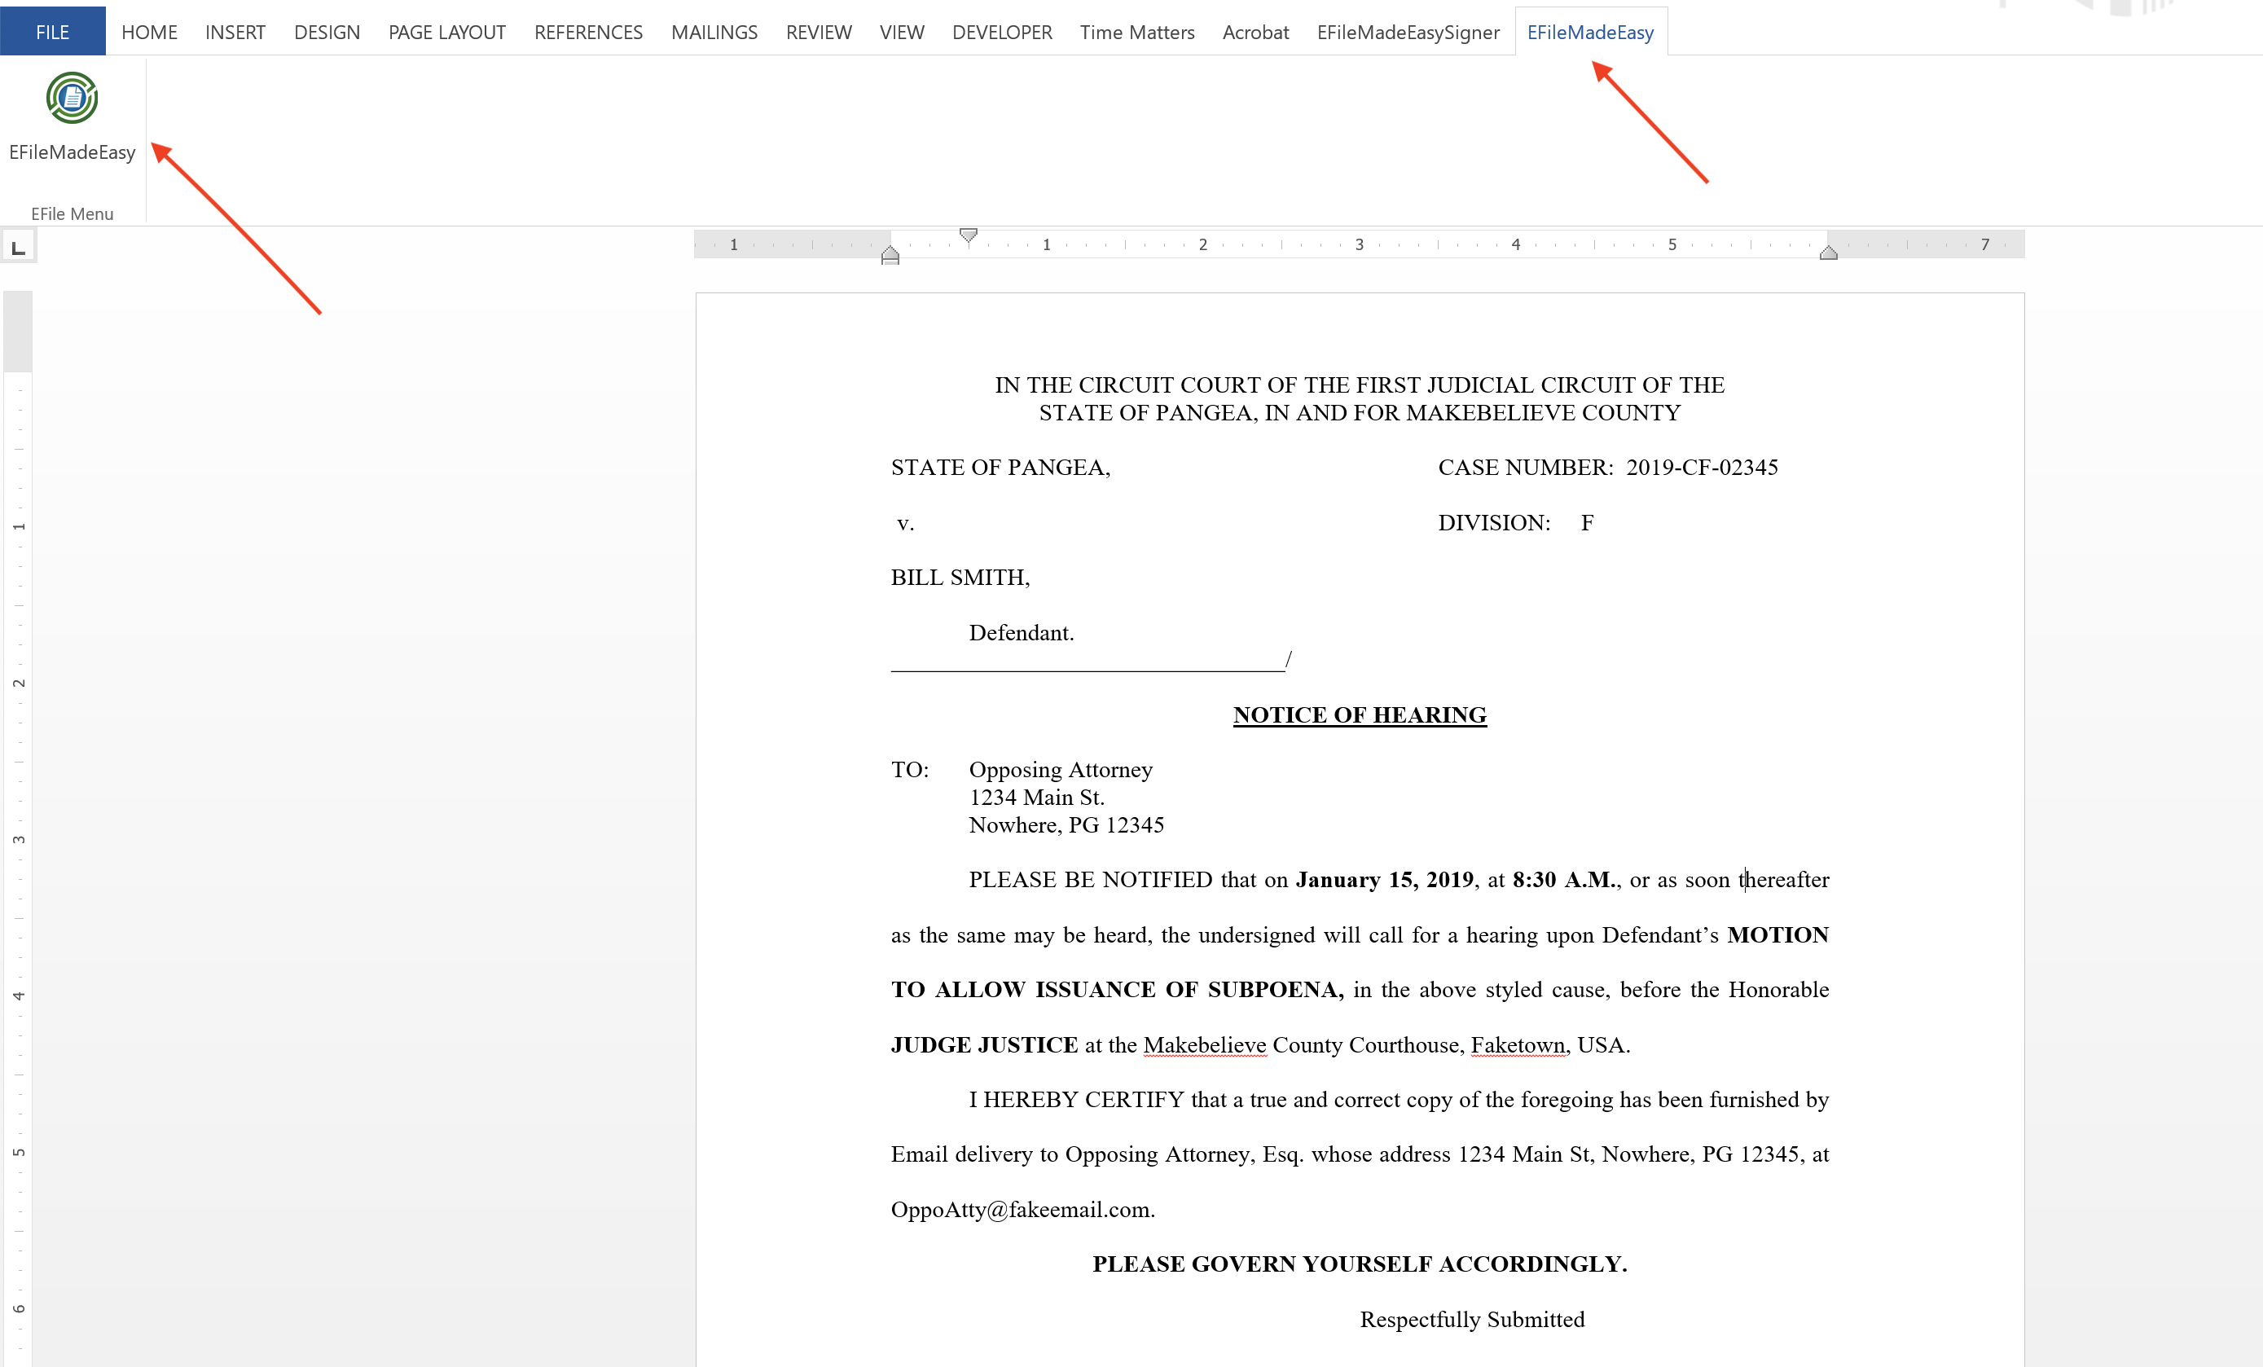
Task: Click the EFileMadeEasy ribbon icon
Action: click(x=72, y=99)
